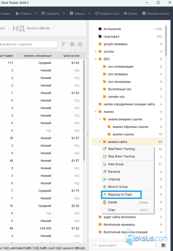Viewport: 173px width, 251px height.
Task: Click the keyword table vertical scrollbar
Action: pyautogui.click(x=84, y=110)
